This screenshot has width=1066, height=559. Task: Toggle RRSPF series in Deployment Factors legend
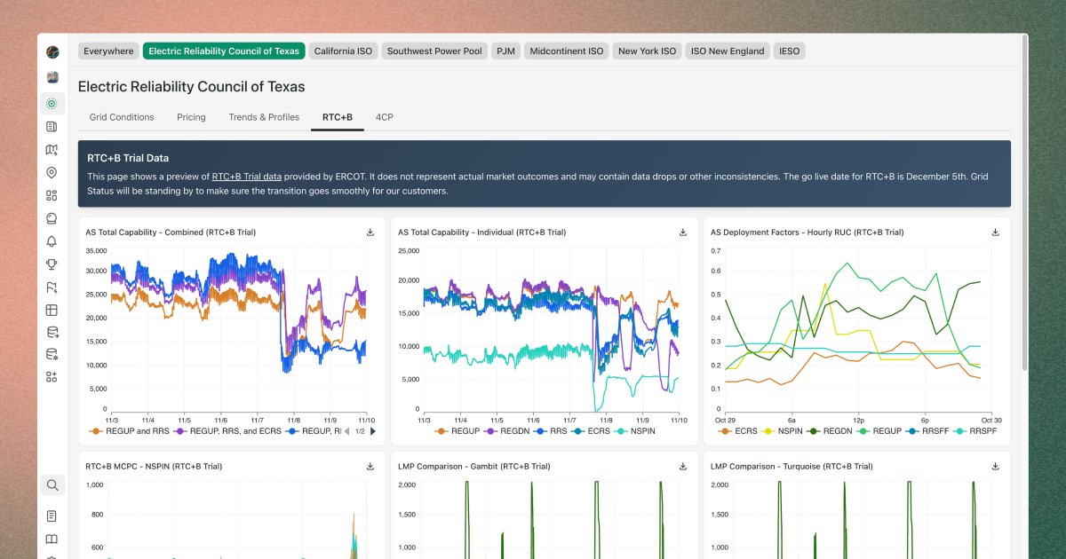pyautogui.click(x=977, y=431)
